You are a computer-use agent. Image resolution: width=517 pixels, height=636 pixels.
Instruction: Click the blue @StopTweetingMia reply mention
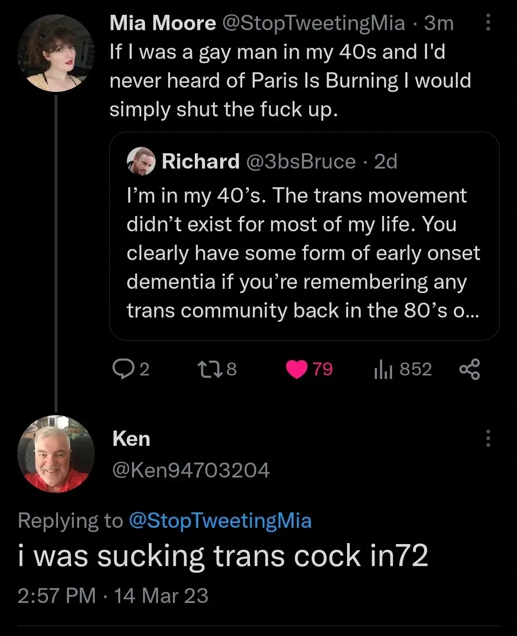click(220, 521)
